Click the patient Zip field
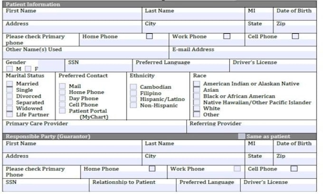The width and height of the screenshot is (323, 194). 295,27
